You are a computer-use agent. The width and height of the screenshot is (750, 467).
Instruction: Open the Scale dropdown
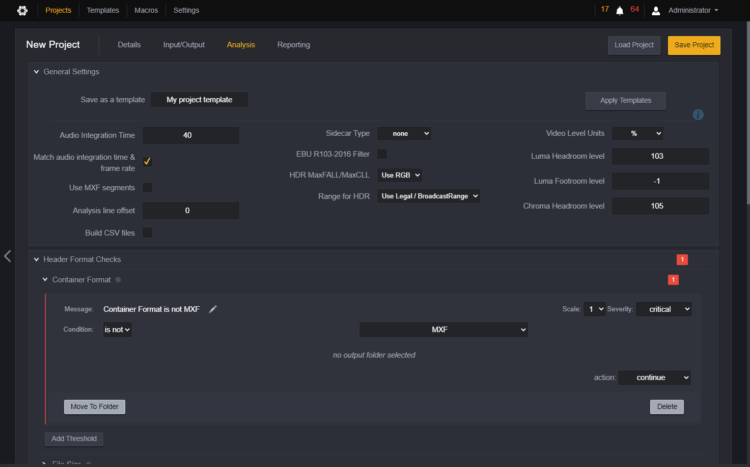(x=595, y=309)
